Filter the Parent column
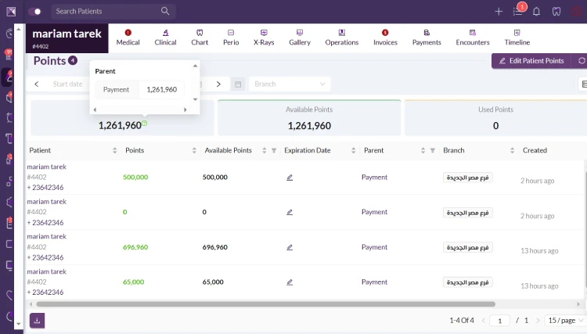The width and height of the screenshot is (587, 334). pos(432,150)
